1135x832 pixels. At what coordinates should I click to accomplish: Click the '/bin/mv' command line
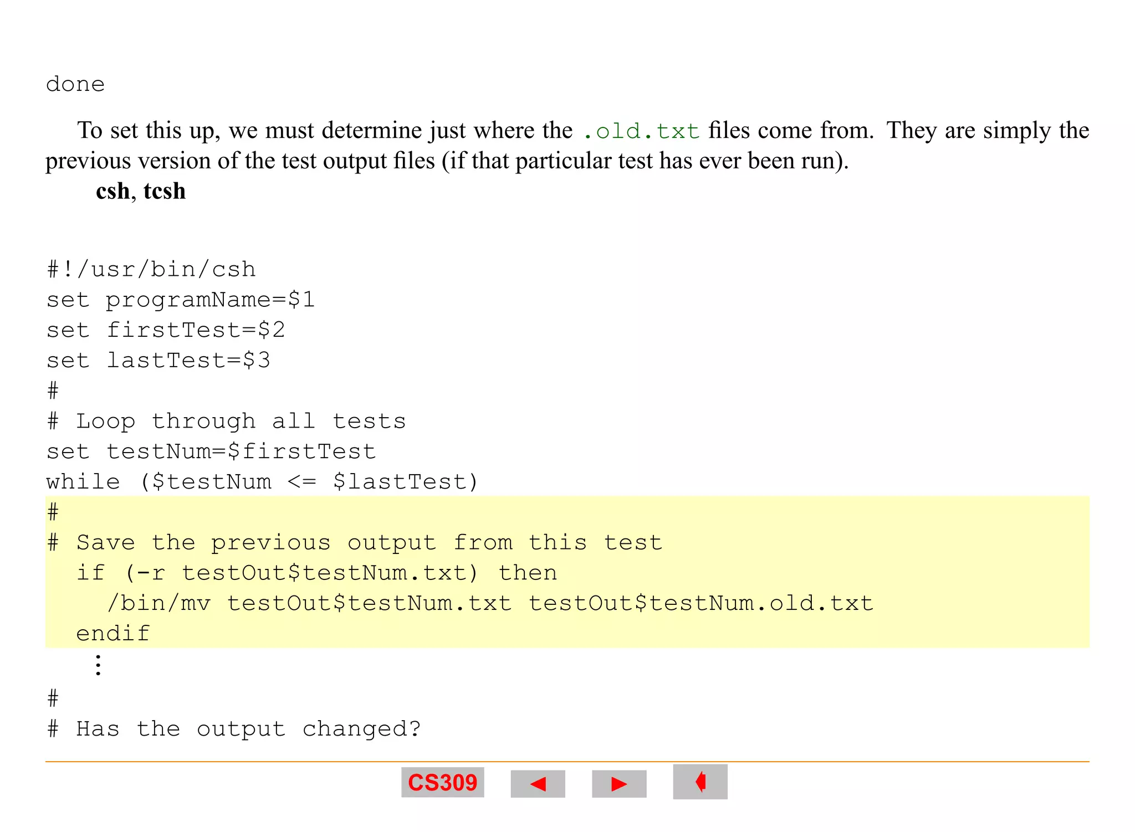pos(490,603)
